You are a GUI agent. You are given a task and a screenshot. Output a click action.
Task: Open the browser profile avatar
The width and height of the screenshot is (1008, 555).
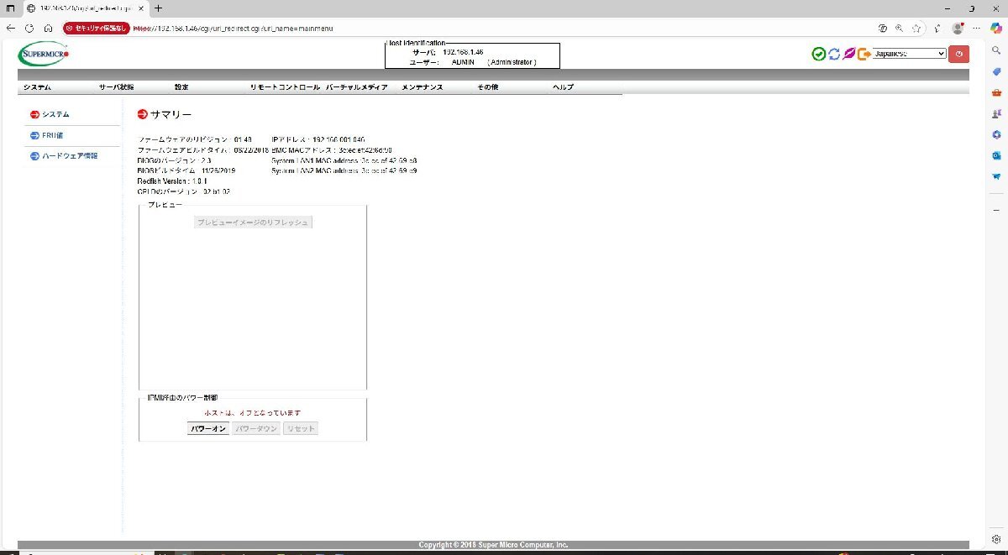click(958, 28)
